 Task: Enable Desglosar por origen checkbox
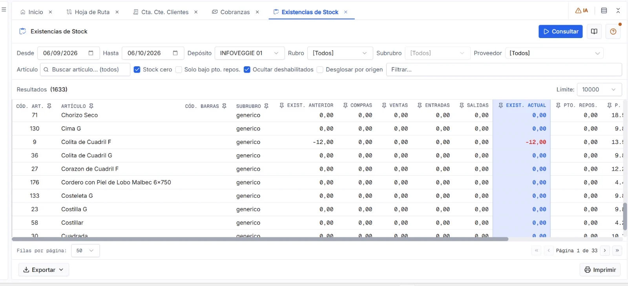pos(320,69)
